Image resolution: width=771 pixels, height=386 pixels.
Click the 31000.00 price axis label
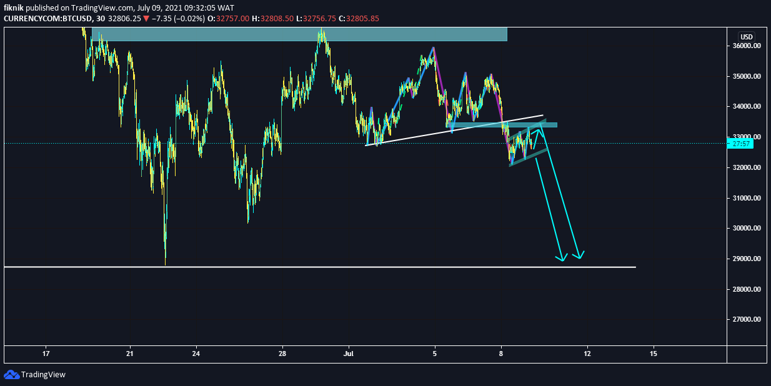[x=747, y=199]
